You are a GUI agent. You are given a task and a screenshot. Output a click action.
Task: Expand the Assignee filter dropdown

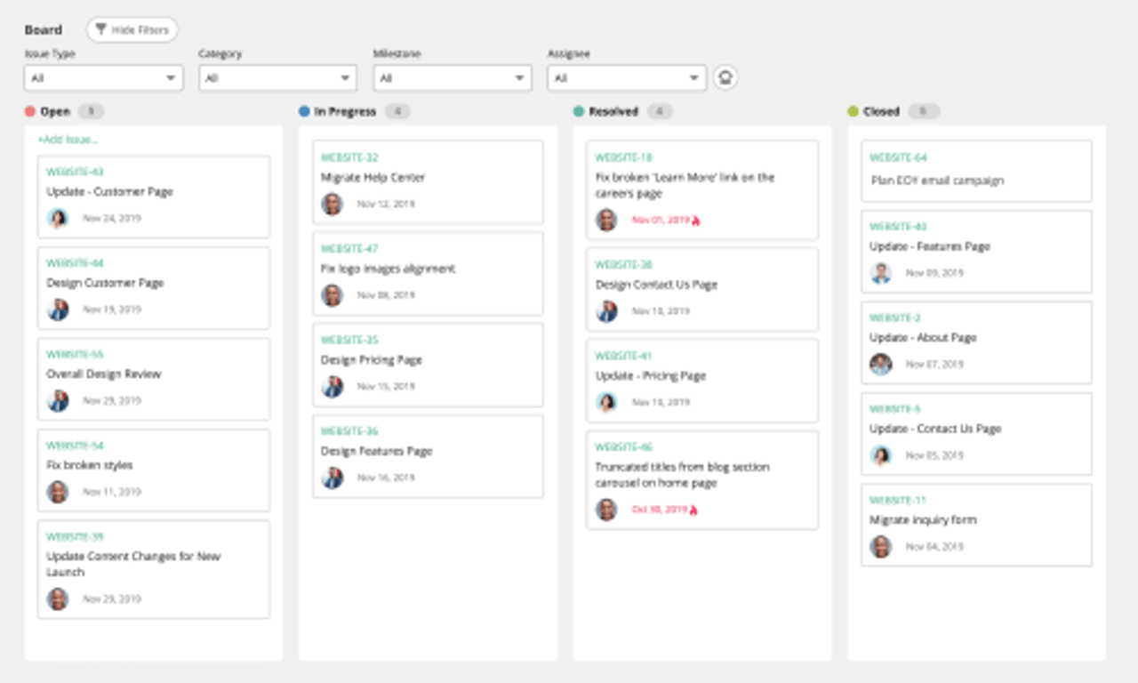click(x=627, y=78)
